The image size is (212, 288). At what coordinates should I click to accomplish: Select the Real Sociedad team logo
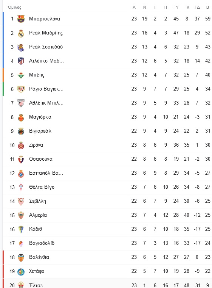click(x=21, y=47)
